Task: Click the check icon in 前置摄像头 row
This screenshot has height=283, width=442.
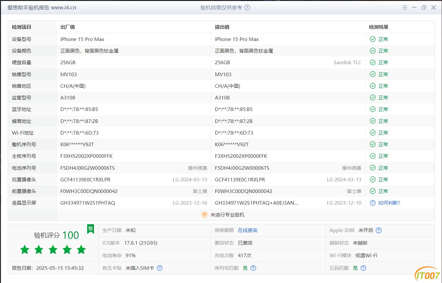Action: coord(373,191)
